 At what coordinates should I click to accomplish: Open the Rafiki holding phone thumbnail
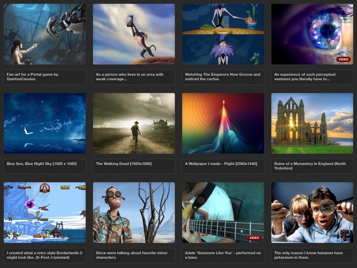point(134,34)
